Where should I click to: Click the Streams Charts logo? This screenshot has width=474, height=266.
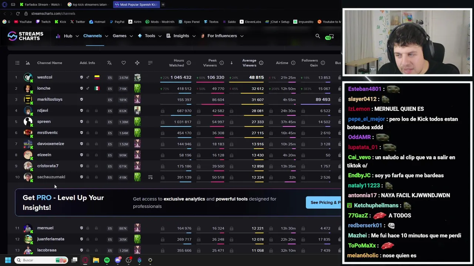point(25,36)
